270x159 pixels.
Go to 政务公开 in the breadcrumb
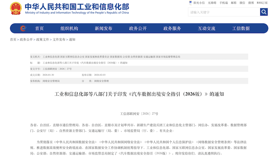[26, 40]
